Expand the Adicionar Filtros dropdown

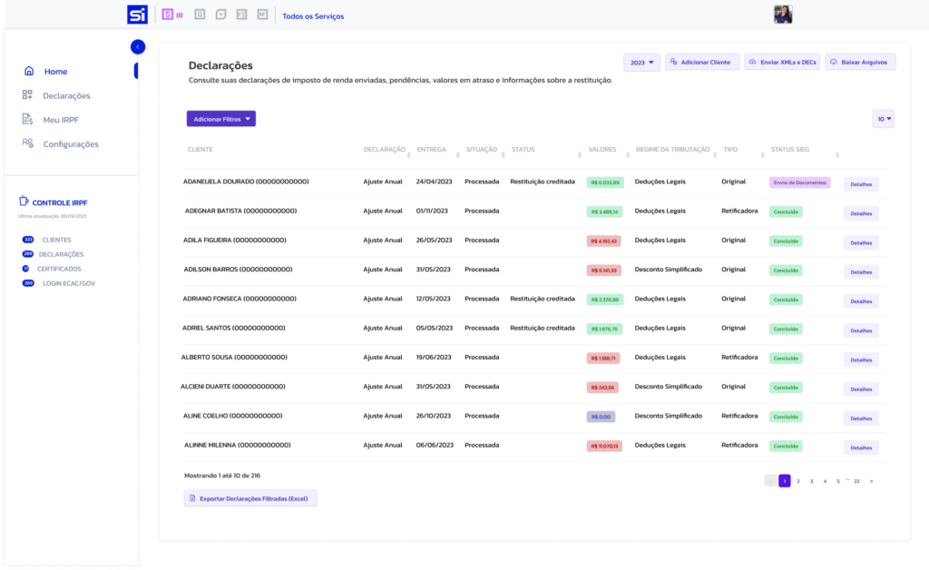click(221, 119)
